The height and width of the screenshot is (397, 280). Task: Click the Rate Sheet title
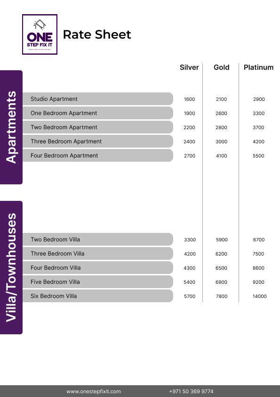97,34
